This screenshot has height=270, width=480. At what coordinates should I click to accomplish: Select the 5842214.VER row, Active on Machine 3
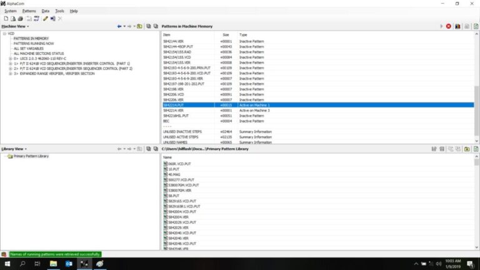tap(317, 111)
